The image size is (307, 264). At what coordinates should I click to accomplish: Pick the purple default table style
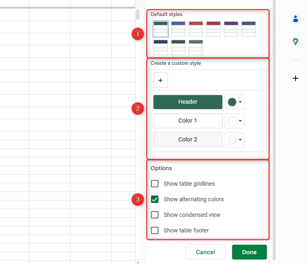(231, 29)
